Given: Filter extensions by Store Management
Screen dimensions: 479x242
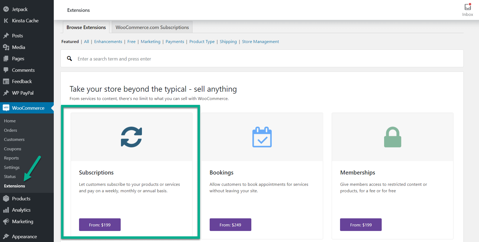Looking at the screenshot, I should pyautogui.click(x=260, y=42).
